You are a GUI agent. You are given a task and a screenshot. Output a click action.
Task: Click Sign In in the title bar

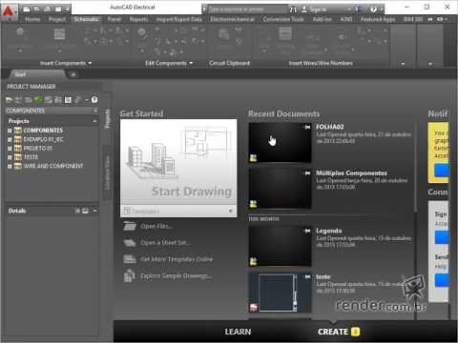(x=314, y=10)
